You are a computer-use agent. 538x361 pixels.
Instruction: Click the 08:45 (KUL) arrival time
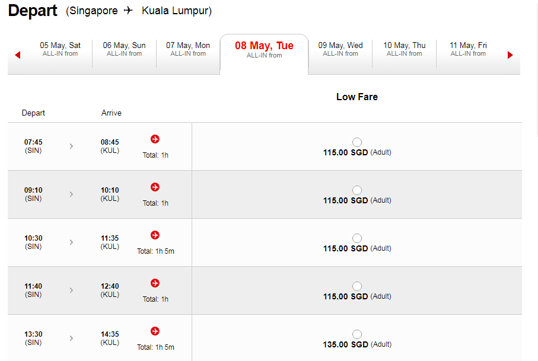(x=110, y=146)
